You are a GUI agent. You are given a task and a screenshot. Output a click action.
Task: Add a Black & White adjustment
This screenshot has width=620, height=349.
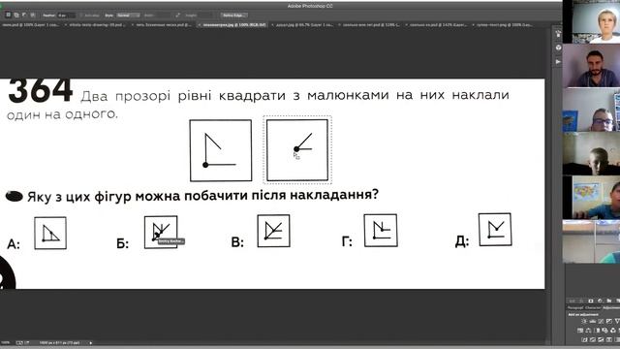(597, 331)
